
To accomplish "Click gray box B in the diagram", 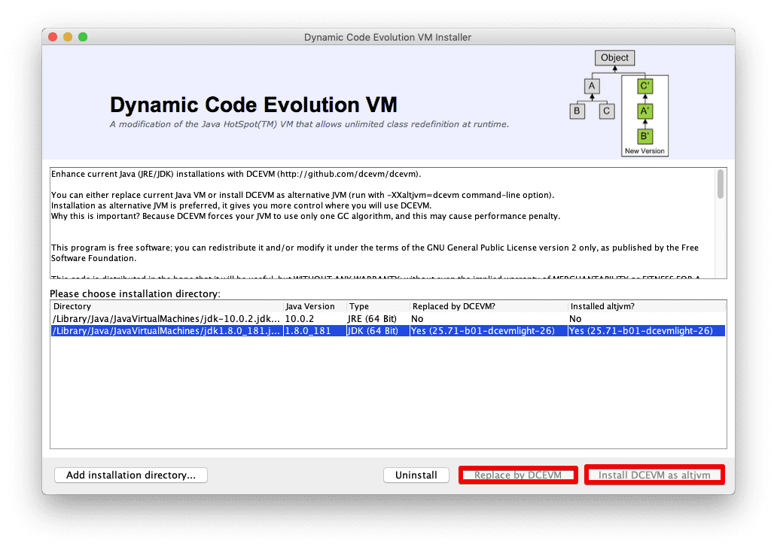I will coord(577,111).
